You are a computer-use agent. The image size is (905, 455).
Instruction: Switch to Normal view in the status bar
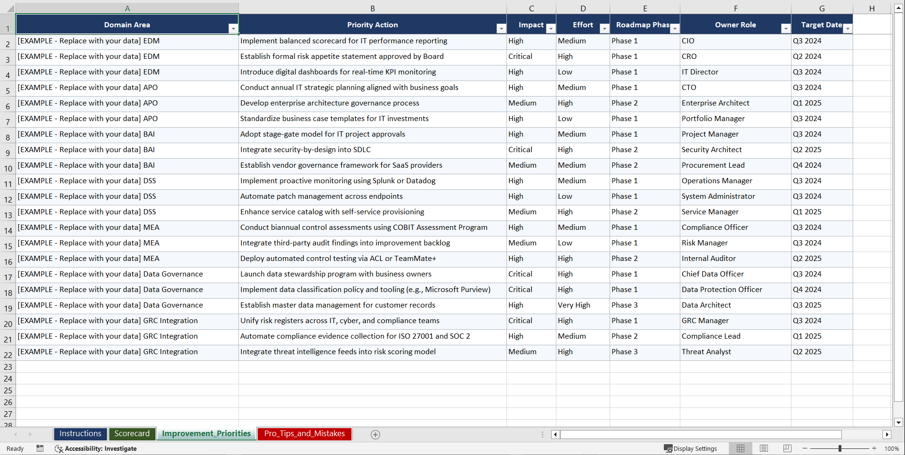coord(740,448)
